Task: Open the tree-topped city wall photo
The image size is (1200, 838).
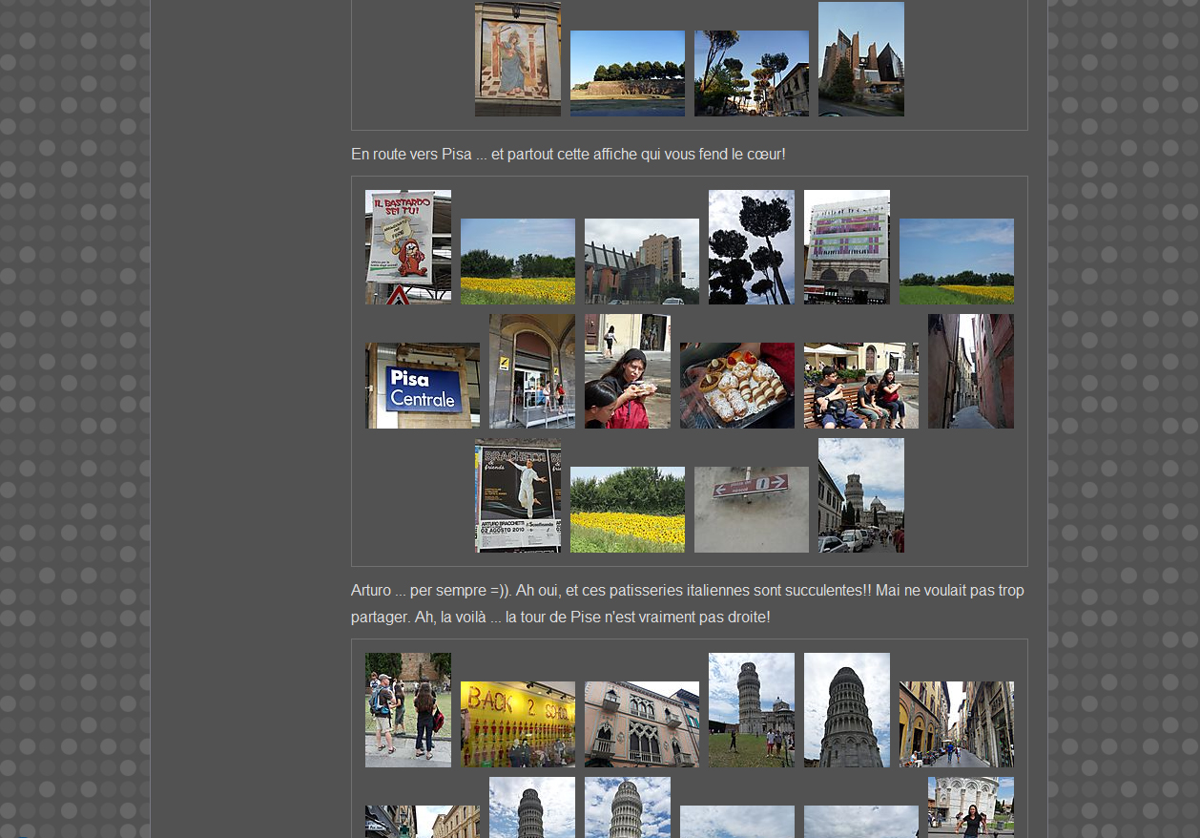Action: click(627, 73)
